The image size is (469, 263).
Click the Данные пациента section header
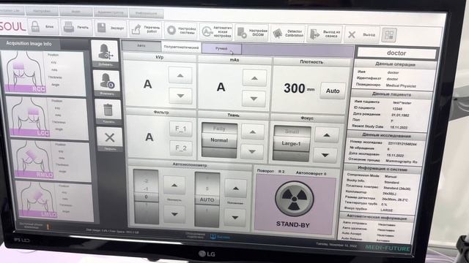click(391, 94)
